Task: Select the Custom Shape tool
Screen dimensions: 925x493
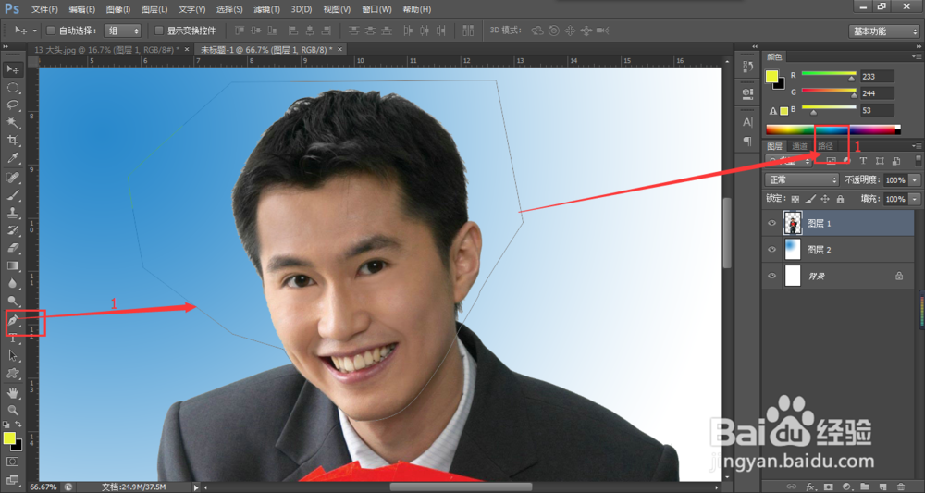Action: (x=13, y=374)
